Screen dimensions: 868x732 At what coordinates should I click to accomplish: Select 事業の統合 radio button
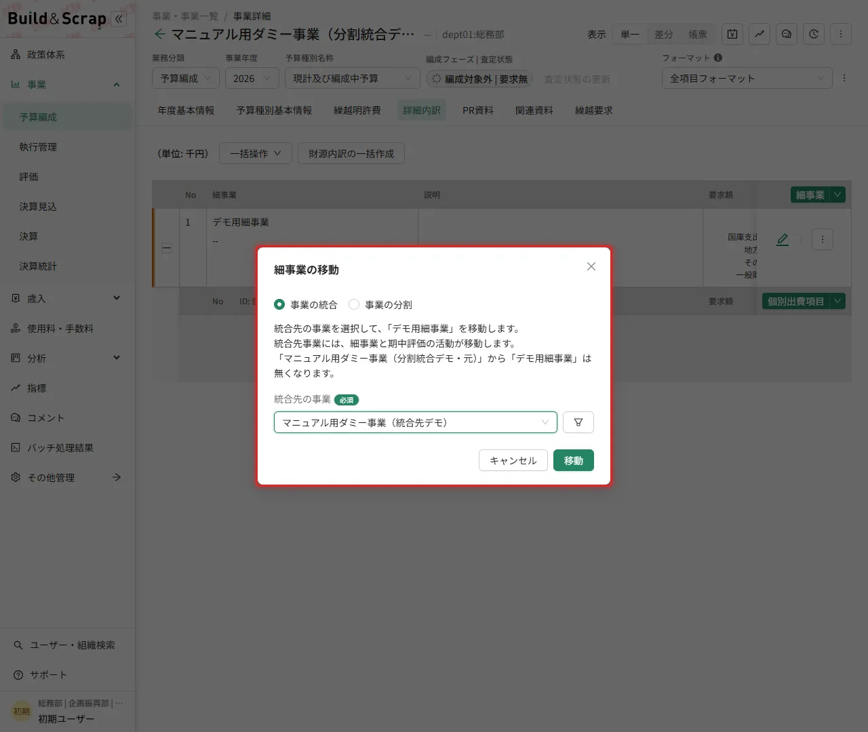[279, 304]
